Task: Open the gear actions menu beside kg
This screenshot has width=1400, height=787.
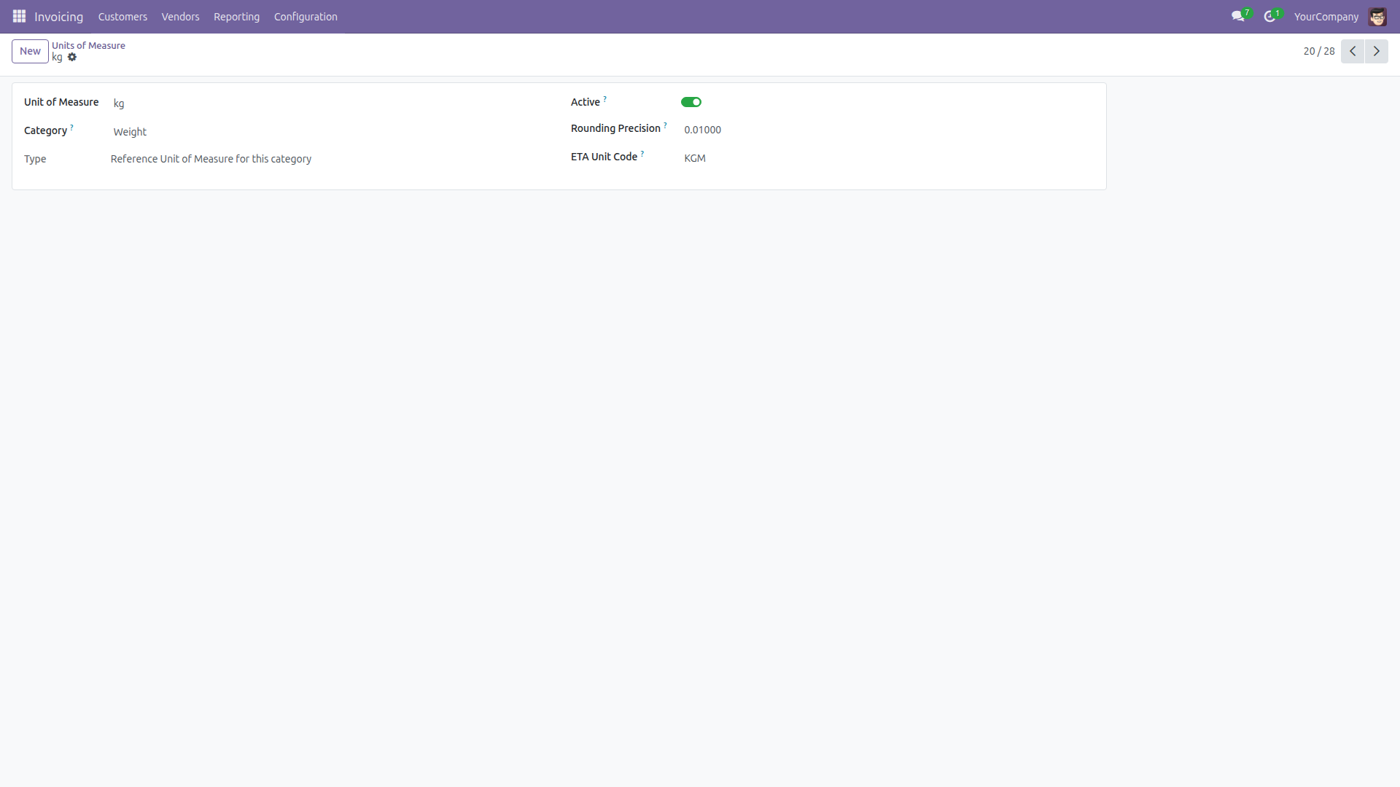Action: [72, 57]
